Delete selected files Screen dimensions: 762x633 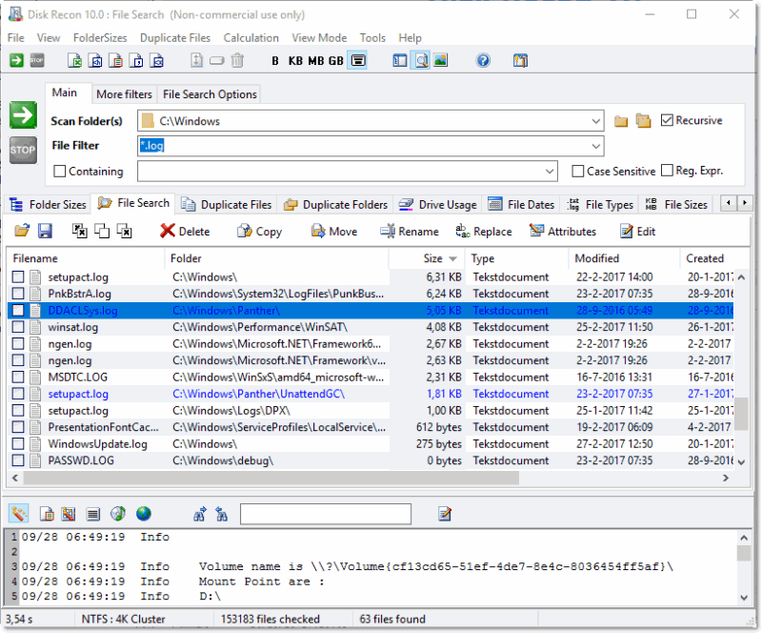coord(185,231)
